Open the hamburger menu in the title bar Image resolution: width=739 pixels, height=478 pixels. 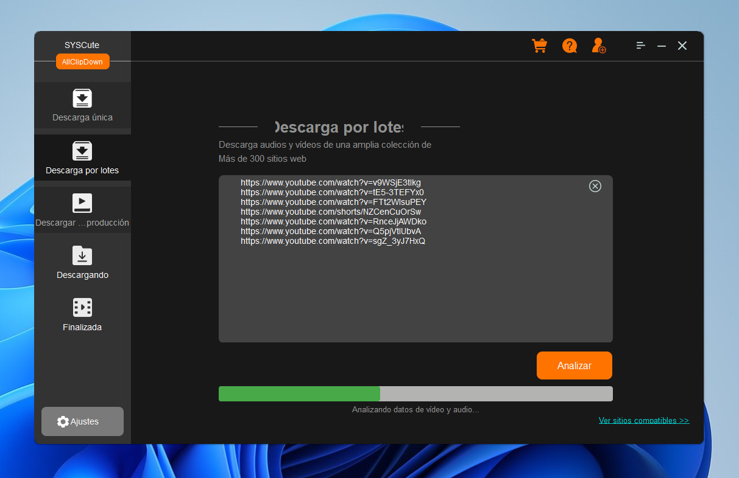tap(641, 46)
